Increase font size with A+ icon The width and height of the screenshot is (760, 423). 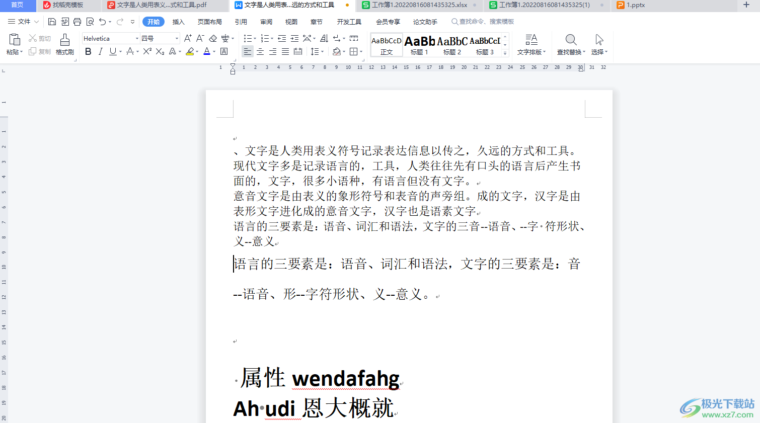click(188, 38)
